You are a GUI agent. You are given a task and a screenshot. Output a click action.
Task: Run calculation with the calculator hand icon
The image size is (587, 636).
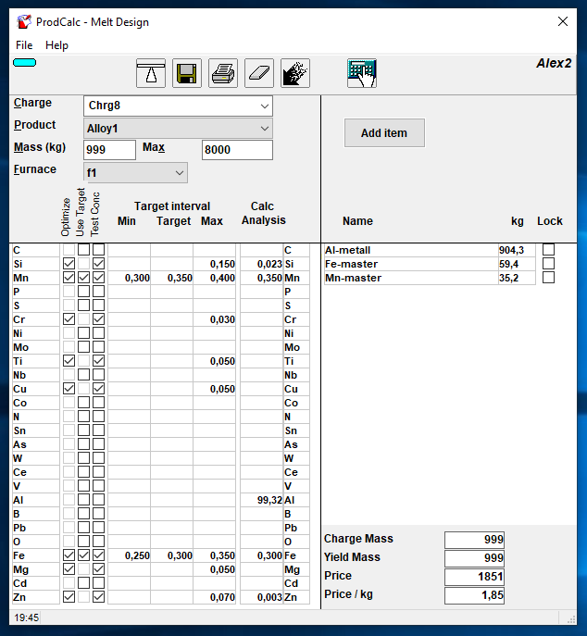[x=362, y=73]
